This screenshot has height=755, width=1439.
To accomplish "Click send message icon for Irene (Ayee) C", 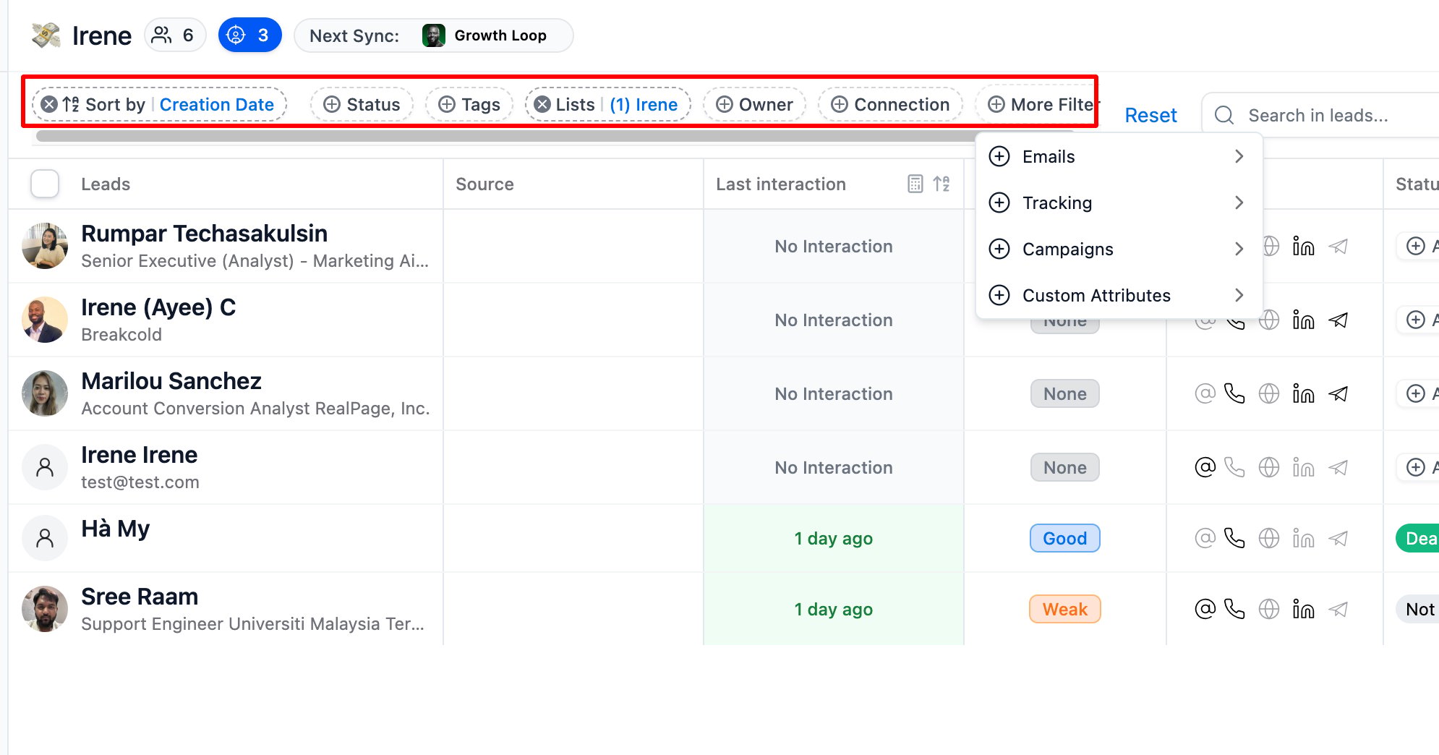I will [1338, 320].
